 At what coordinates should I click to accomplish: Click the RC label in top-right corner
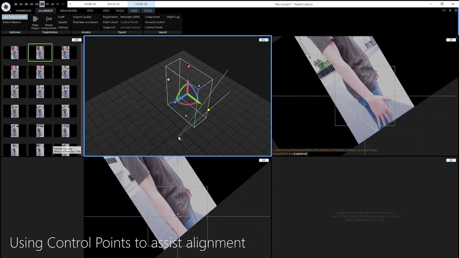(x=444, y=10)
